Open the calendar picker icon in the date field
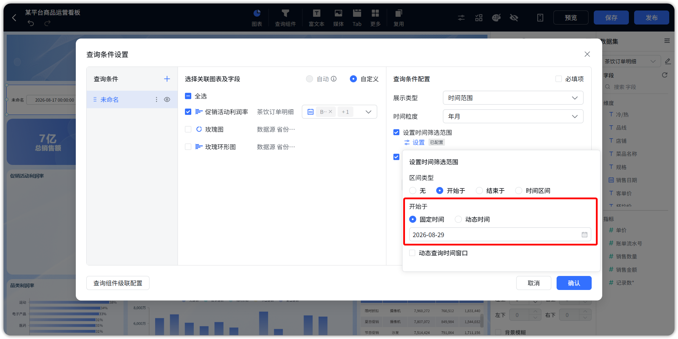Screen dimensions: 678x339 584,235
